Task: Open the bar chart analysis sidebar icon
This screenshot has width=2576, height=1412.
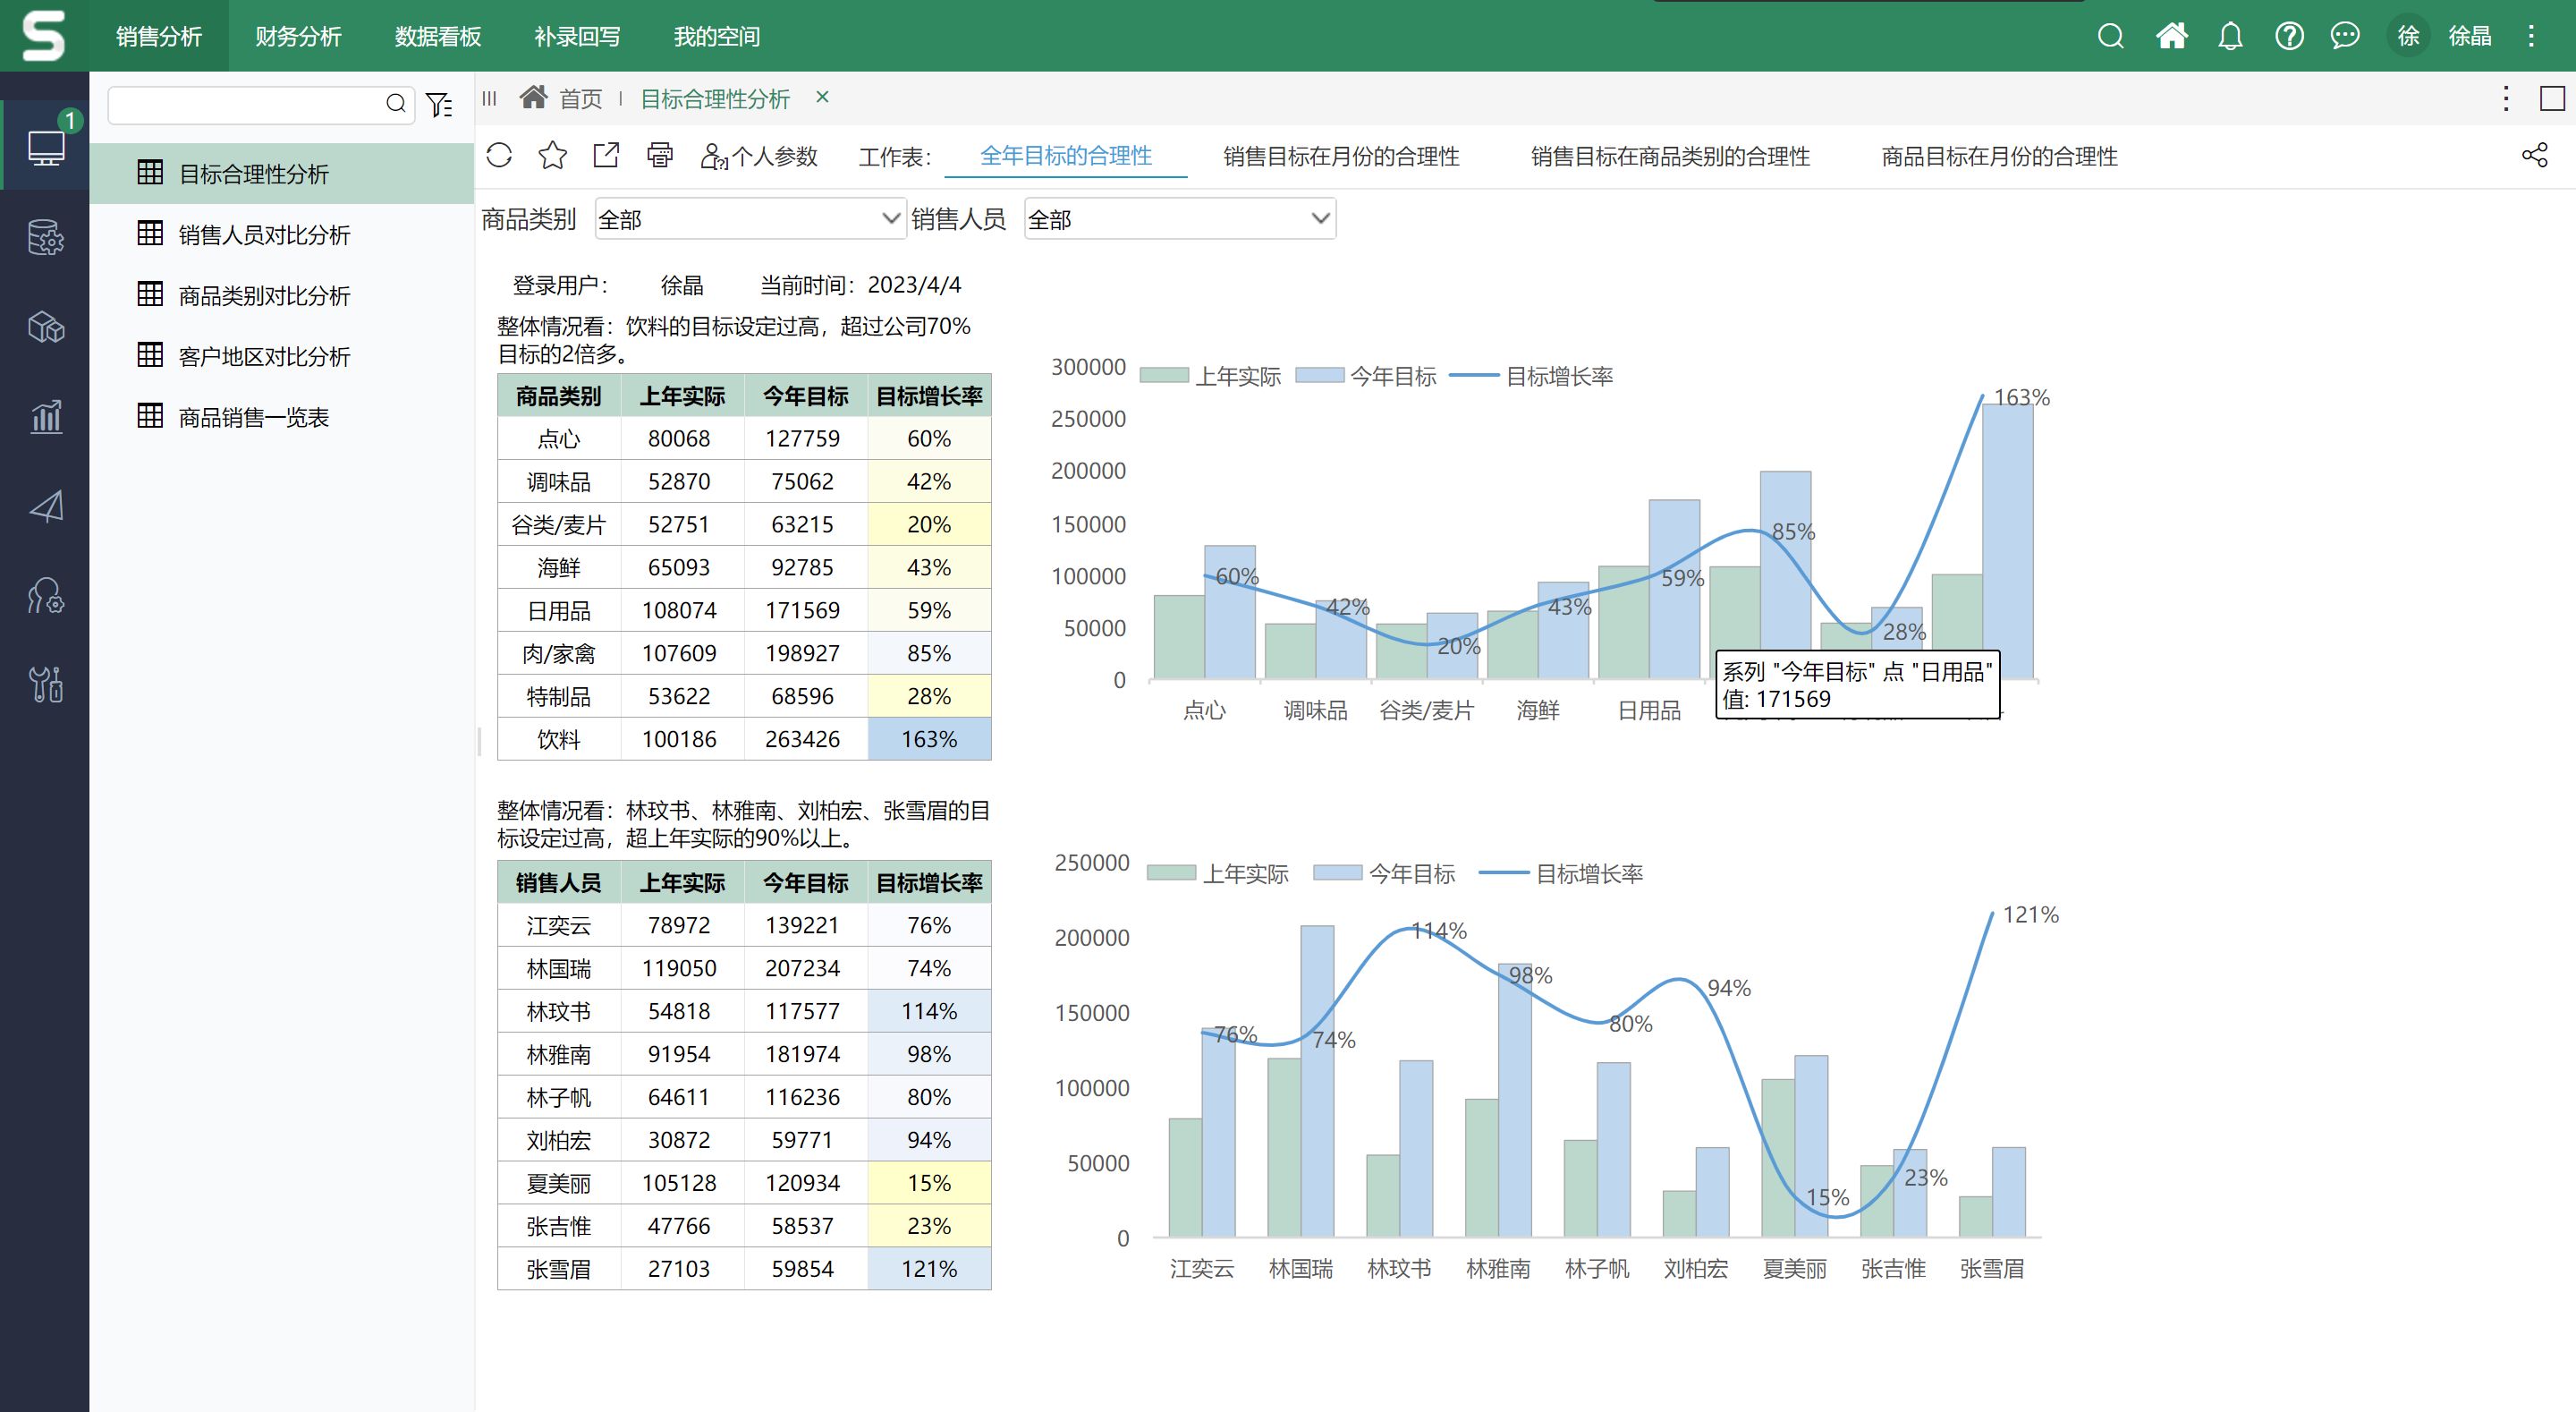Action: tap(45, 416)
